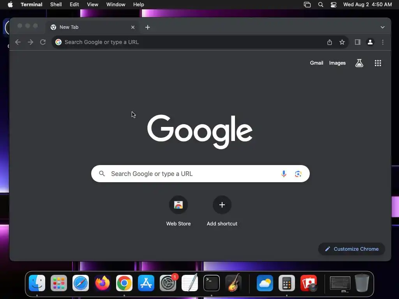Open Chrome three-dot menu
Image resolution: width=399 pixels, height=299 pixels.
tap(383, 42)
